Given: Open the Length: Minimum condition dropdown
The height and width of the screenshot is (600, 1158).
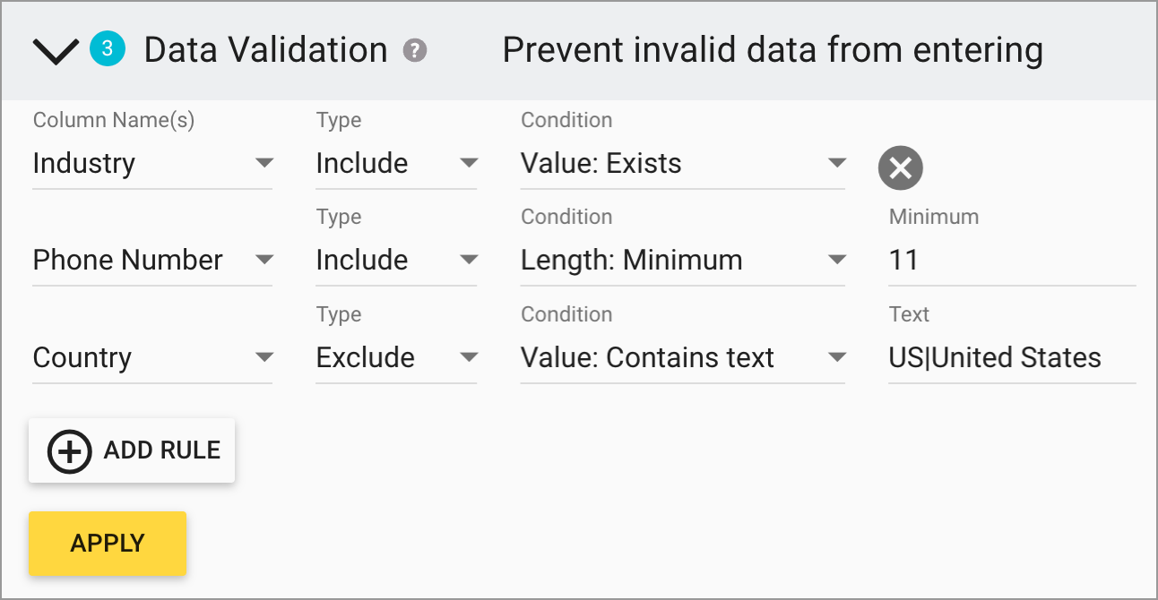Looking at the screenshot, I should [x=682, y=261].
